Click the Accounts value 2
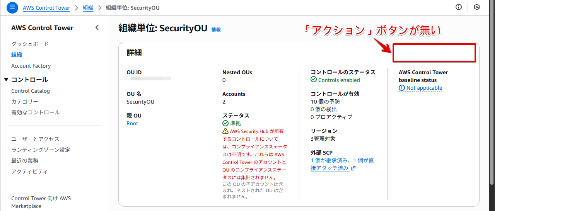Screen dimensions: 572x211 pyautogui.click(x=224, y=102)
